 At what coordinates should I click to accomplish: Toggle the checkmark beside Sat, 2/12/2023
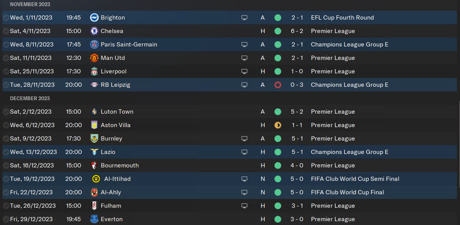(6, 112)
